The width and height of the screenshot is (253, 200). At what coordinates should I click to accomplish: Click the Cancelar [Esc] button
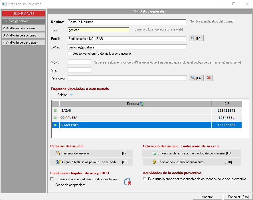pos(238,197)
